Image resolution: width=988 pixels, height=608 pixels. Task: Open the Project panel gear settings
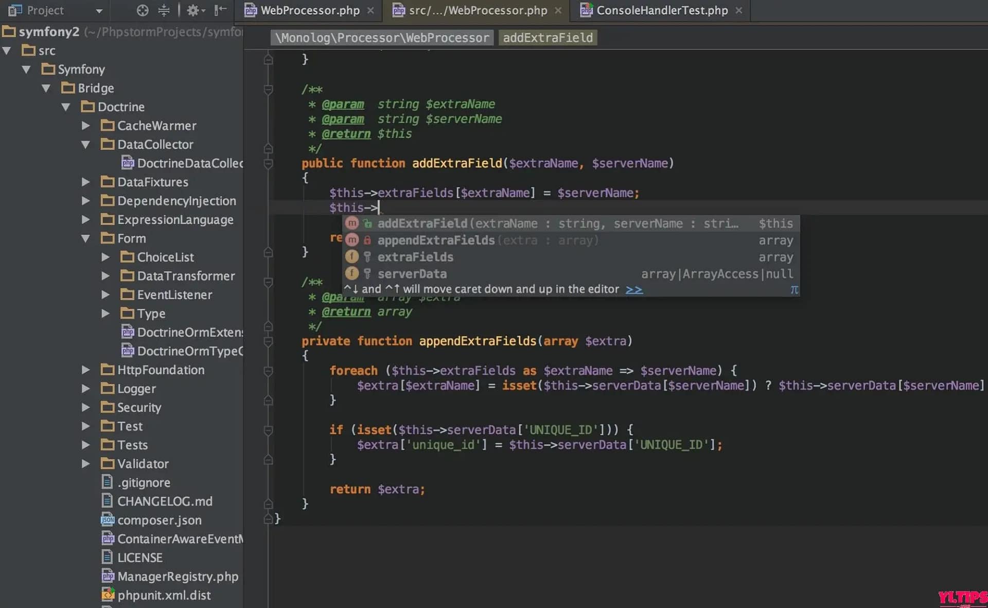pyautogui.click(x=193, y=10)
